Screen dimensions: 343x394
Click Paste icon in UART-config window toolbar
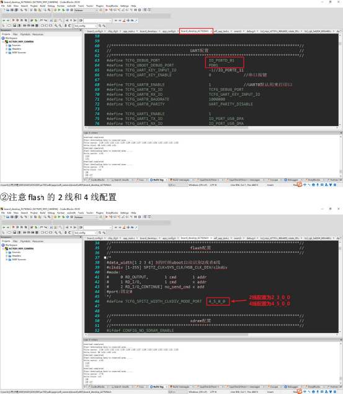pos(39,10)
